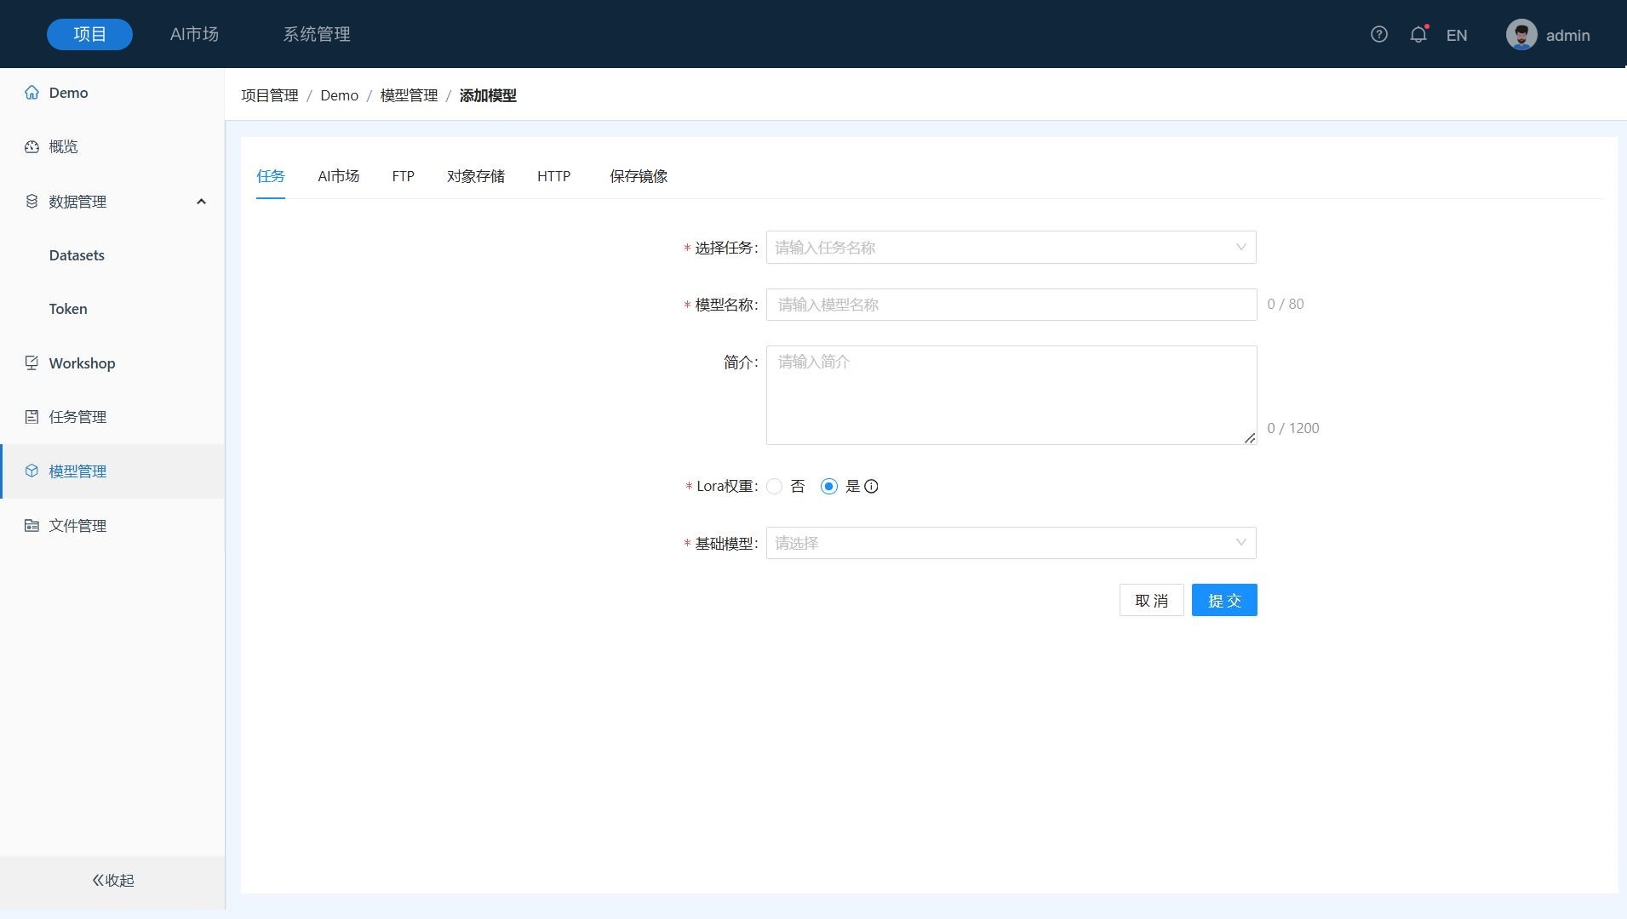1627x919 pixels.
Task: Click the Demo home icon in sidebar
Action: click(32, 93)
